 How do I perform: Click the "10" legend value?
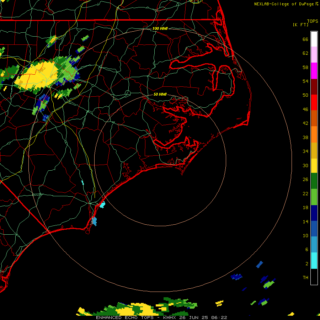pos(305,235)
